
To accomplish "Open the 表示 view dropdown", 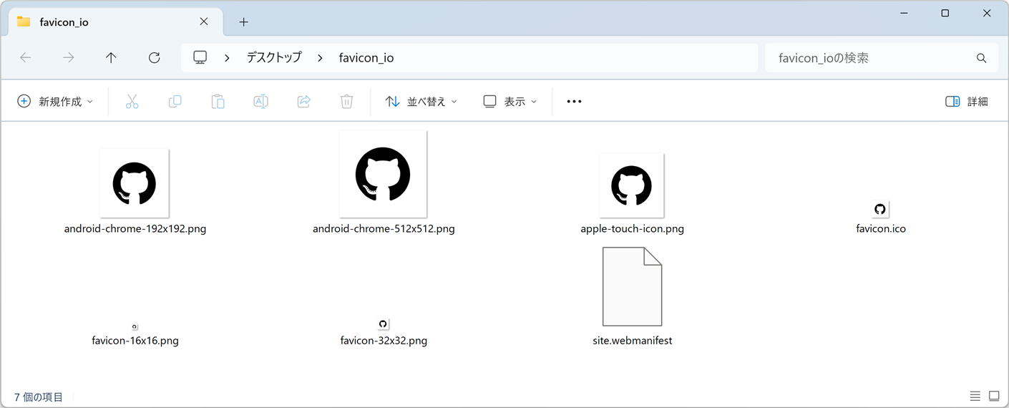I will [510, 102].
